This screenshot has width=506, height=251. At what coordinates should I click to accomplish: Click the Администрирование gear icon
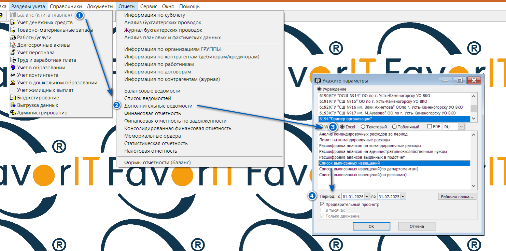coord(13,113)
